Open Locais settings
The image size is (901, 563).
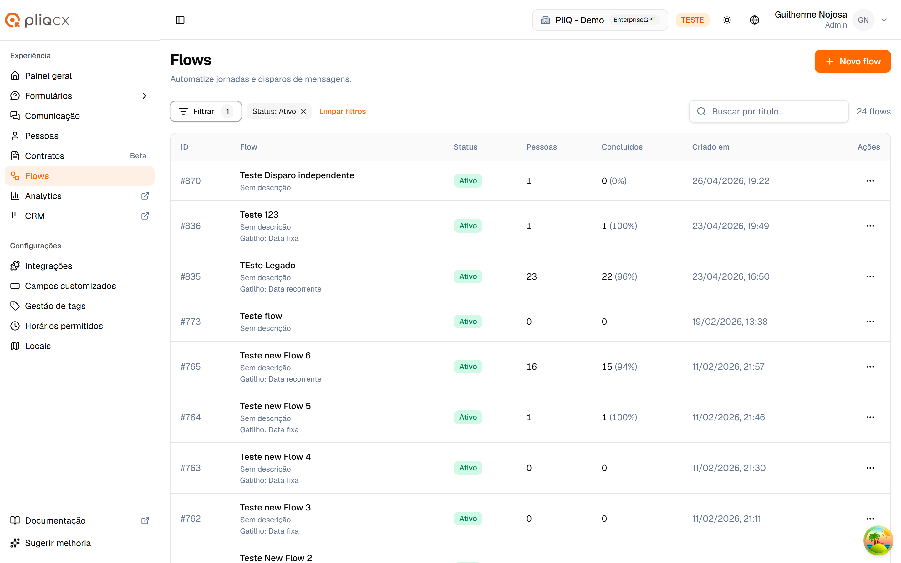(80, 346)
